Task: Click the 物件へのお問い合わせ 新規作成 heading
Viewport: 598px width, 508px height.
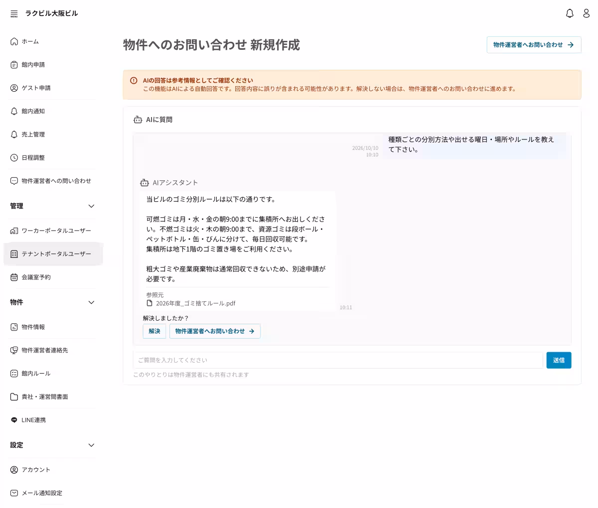Action: (211, 45)
